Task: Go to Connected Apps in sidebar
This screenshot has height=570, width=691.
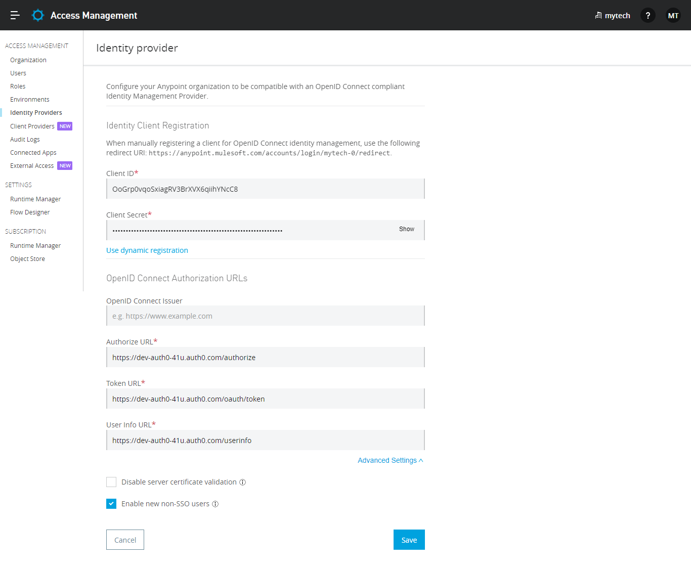Action: point(33,153)
